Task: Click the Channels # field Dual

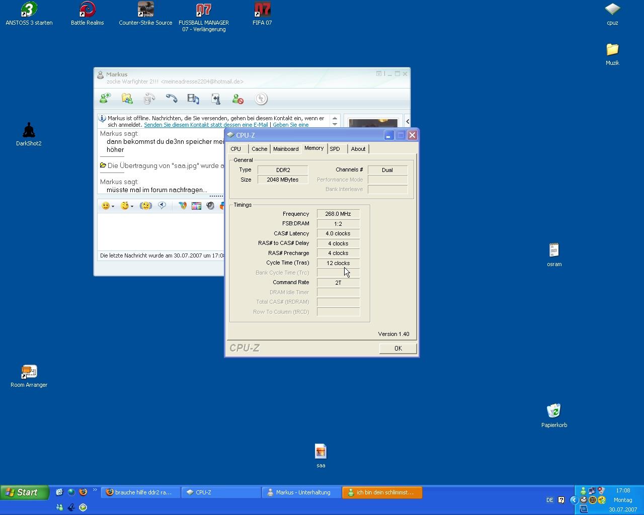Action: click(387, 170)
